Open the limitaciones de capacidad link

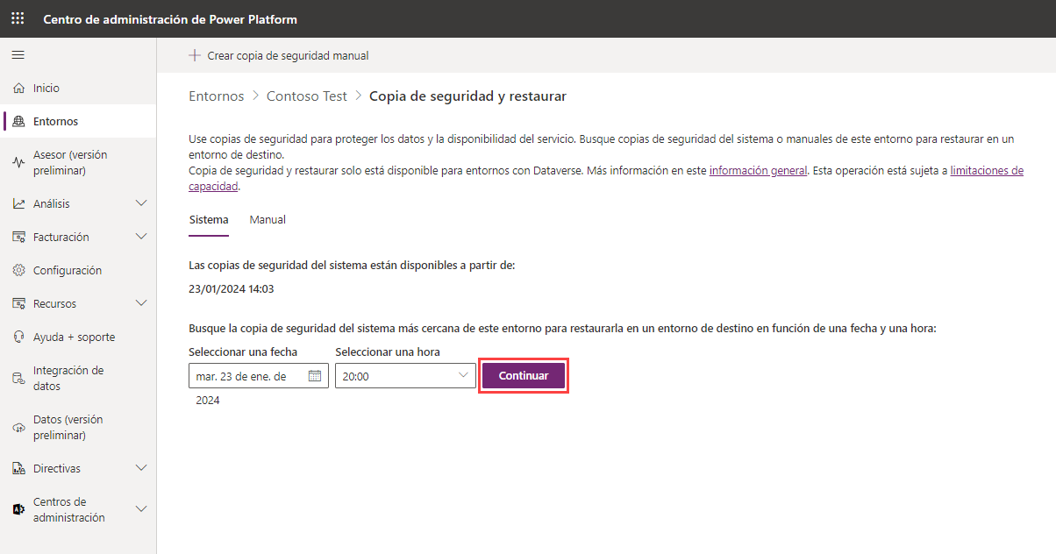[x=987, y=171]
